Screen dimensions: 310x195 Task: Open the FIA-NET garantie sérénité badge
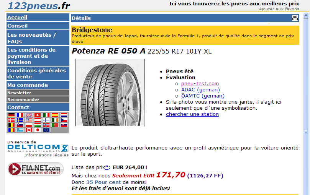pyautogui.click(x=36, y=169)
